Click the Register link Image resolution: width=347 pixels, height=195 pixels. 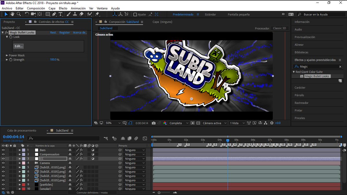pos(64,33)
